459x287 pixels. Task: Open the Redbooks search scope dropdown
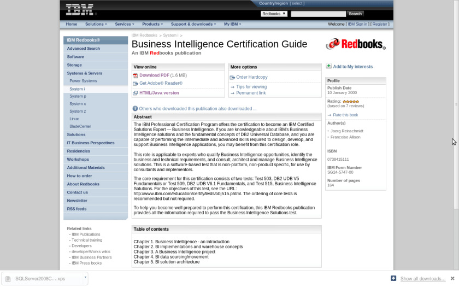click(x=274, y=14)
